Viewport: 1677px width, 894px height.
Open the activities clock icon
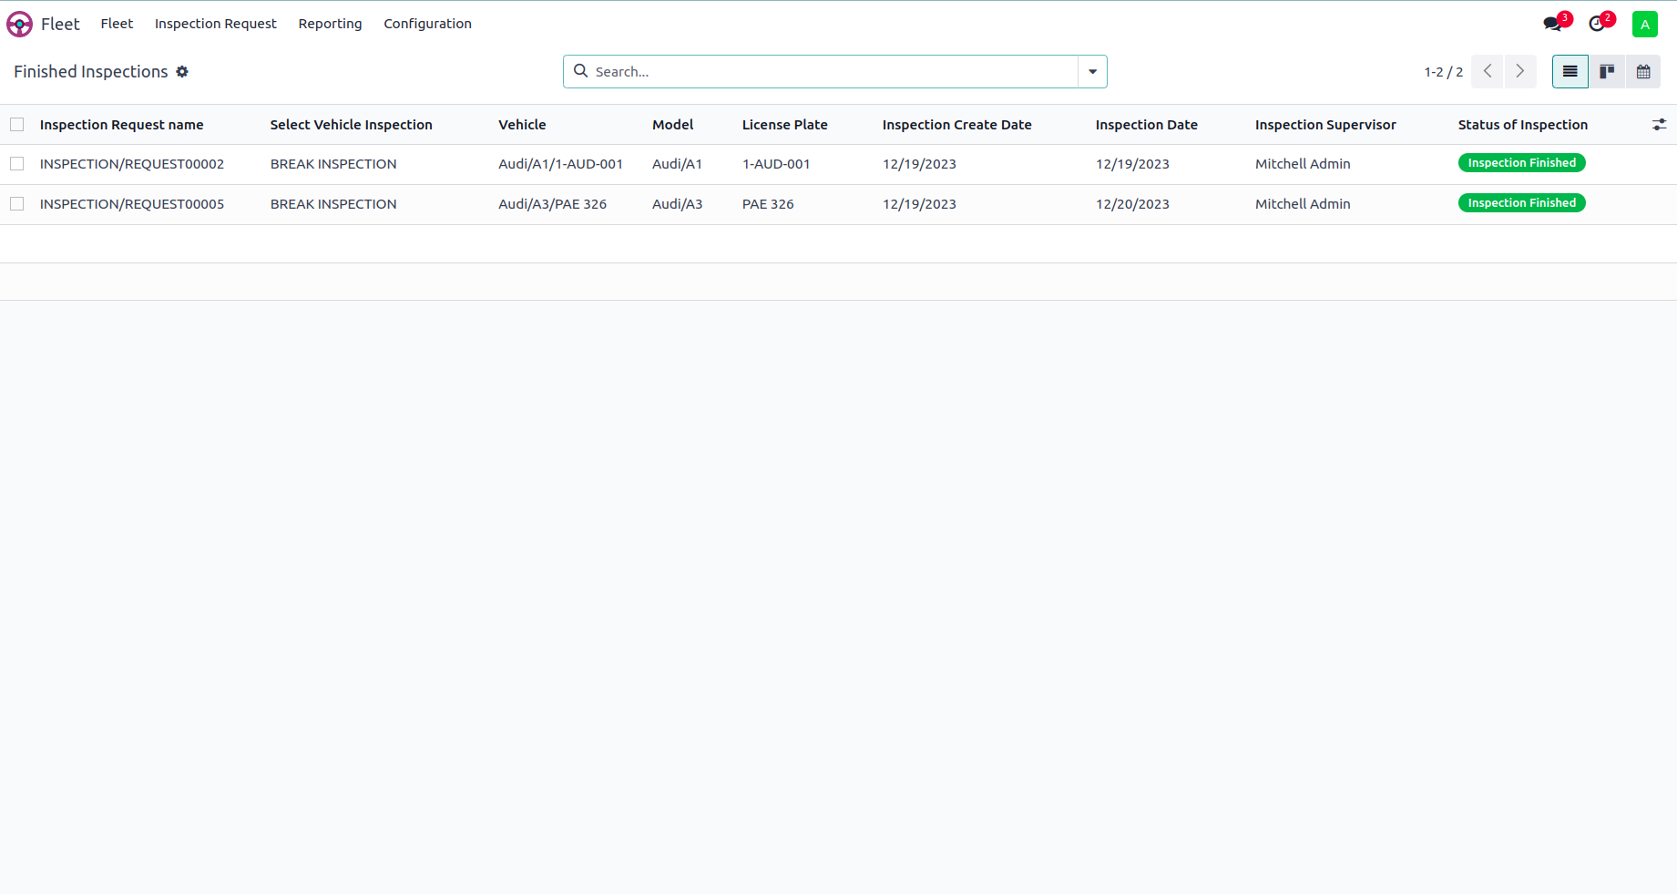pos(1597,24)
